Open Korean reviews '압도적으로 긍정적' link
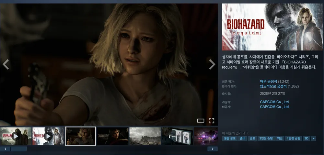324x155 pixels. (x=273, y=86)
